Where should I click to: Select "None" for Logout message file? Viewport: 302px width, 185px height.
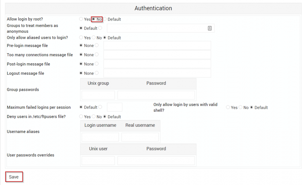pos(81,73)
